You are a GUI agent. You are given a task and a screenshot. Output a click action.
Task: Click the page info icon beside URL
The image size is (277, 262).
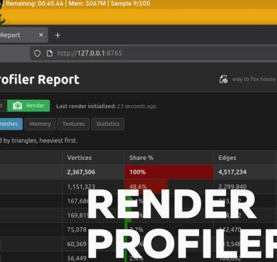[49, 53]
